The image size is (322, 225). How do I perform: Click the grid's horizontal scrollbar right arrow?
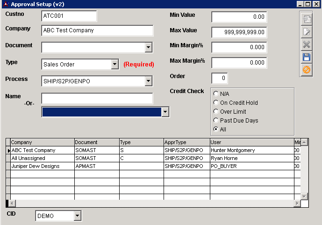pyautogui.click(x=297, y=203)
